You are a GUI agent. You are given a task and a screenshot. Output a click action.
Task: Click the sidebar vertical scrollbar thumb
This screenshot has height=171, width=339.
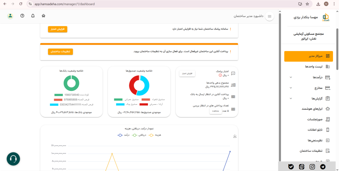click(337, 49)
